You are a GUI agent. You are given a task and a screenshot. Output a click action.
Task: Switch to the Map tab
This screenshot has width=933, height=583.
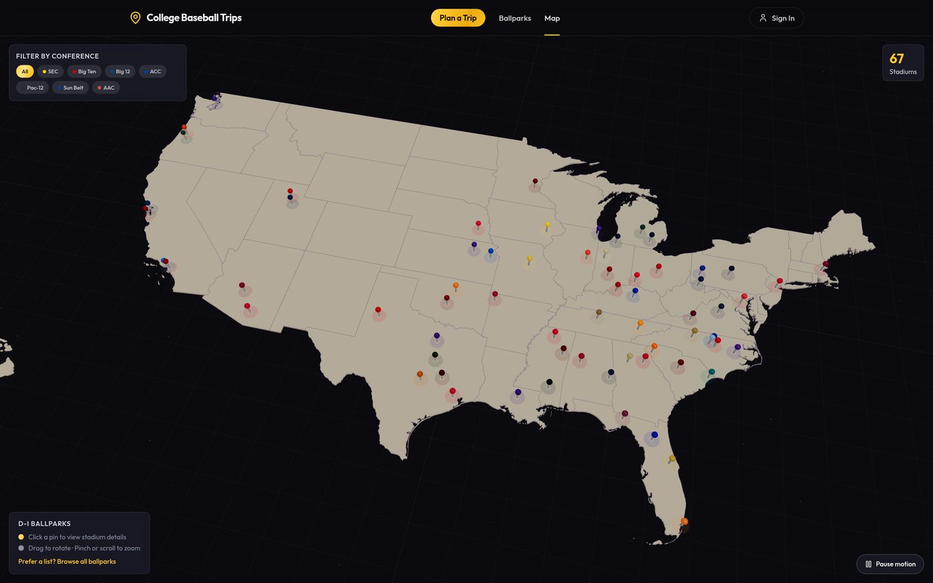552,18
